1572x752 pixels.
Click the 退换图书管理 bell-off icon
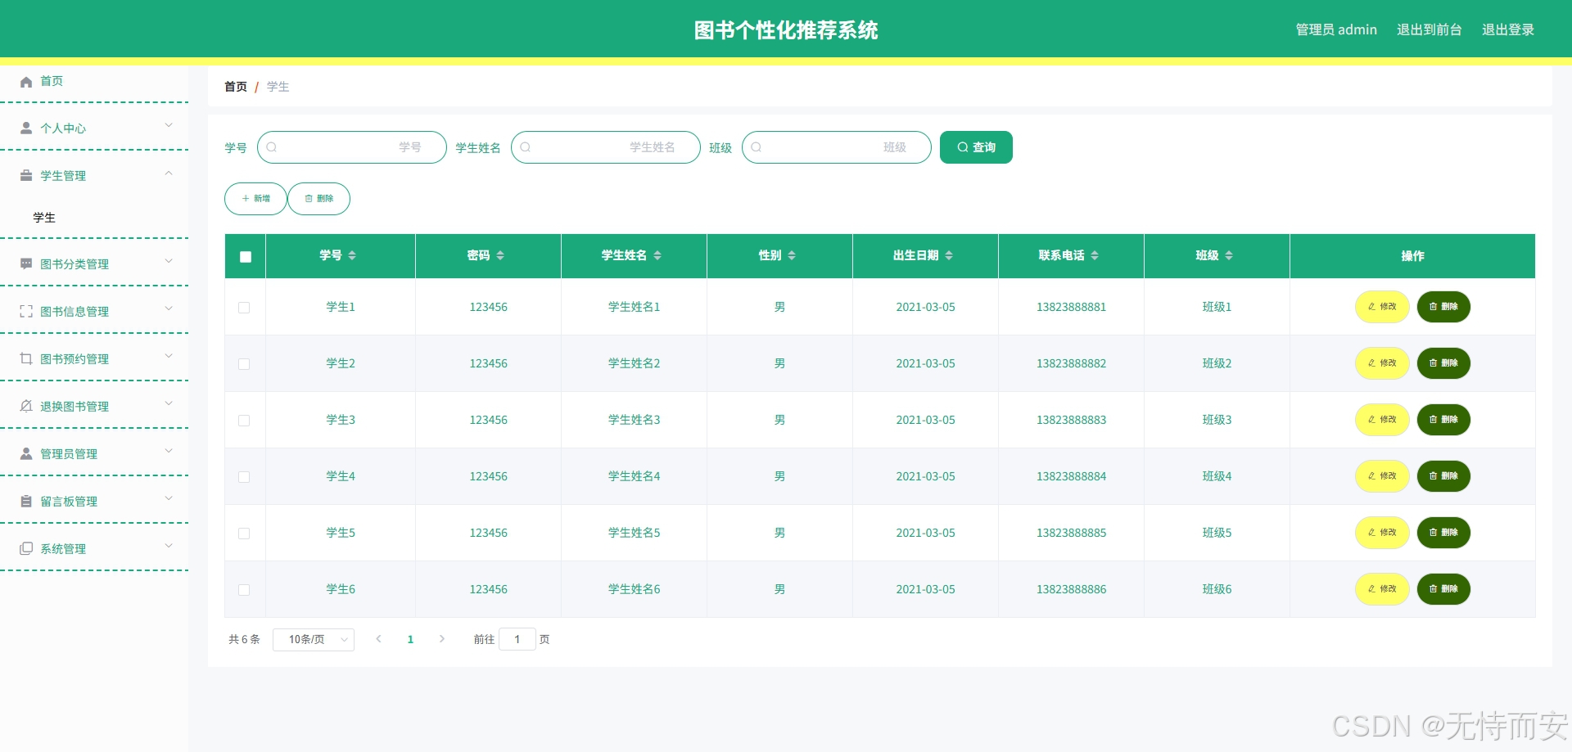(x=26, y=407)
